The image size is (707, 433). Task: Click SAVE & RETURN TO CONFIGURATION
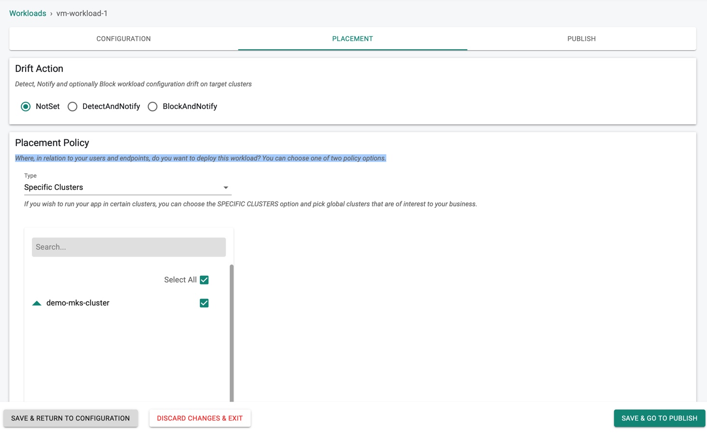70,418
